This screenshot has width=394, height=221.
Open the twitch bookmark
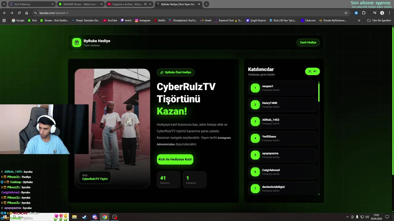(x=126, y=21)
